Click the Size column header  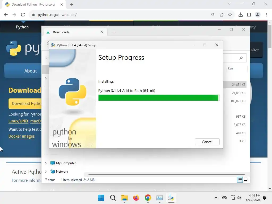point(231,69)
